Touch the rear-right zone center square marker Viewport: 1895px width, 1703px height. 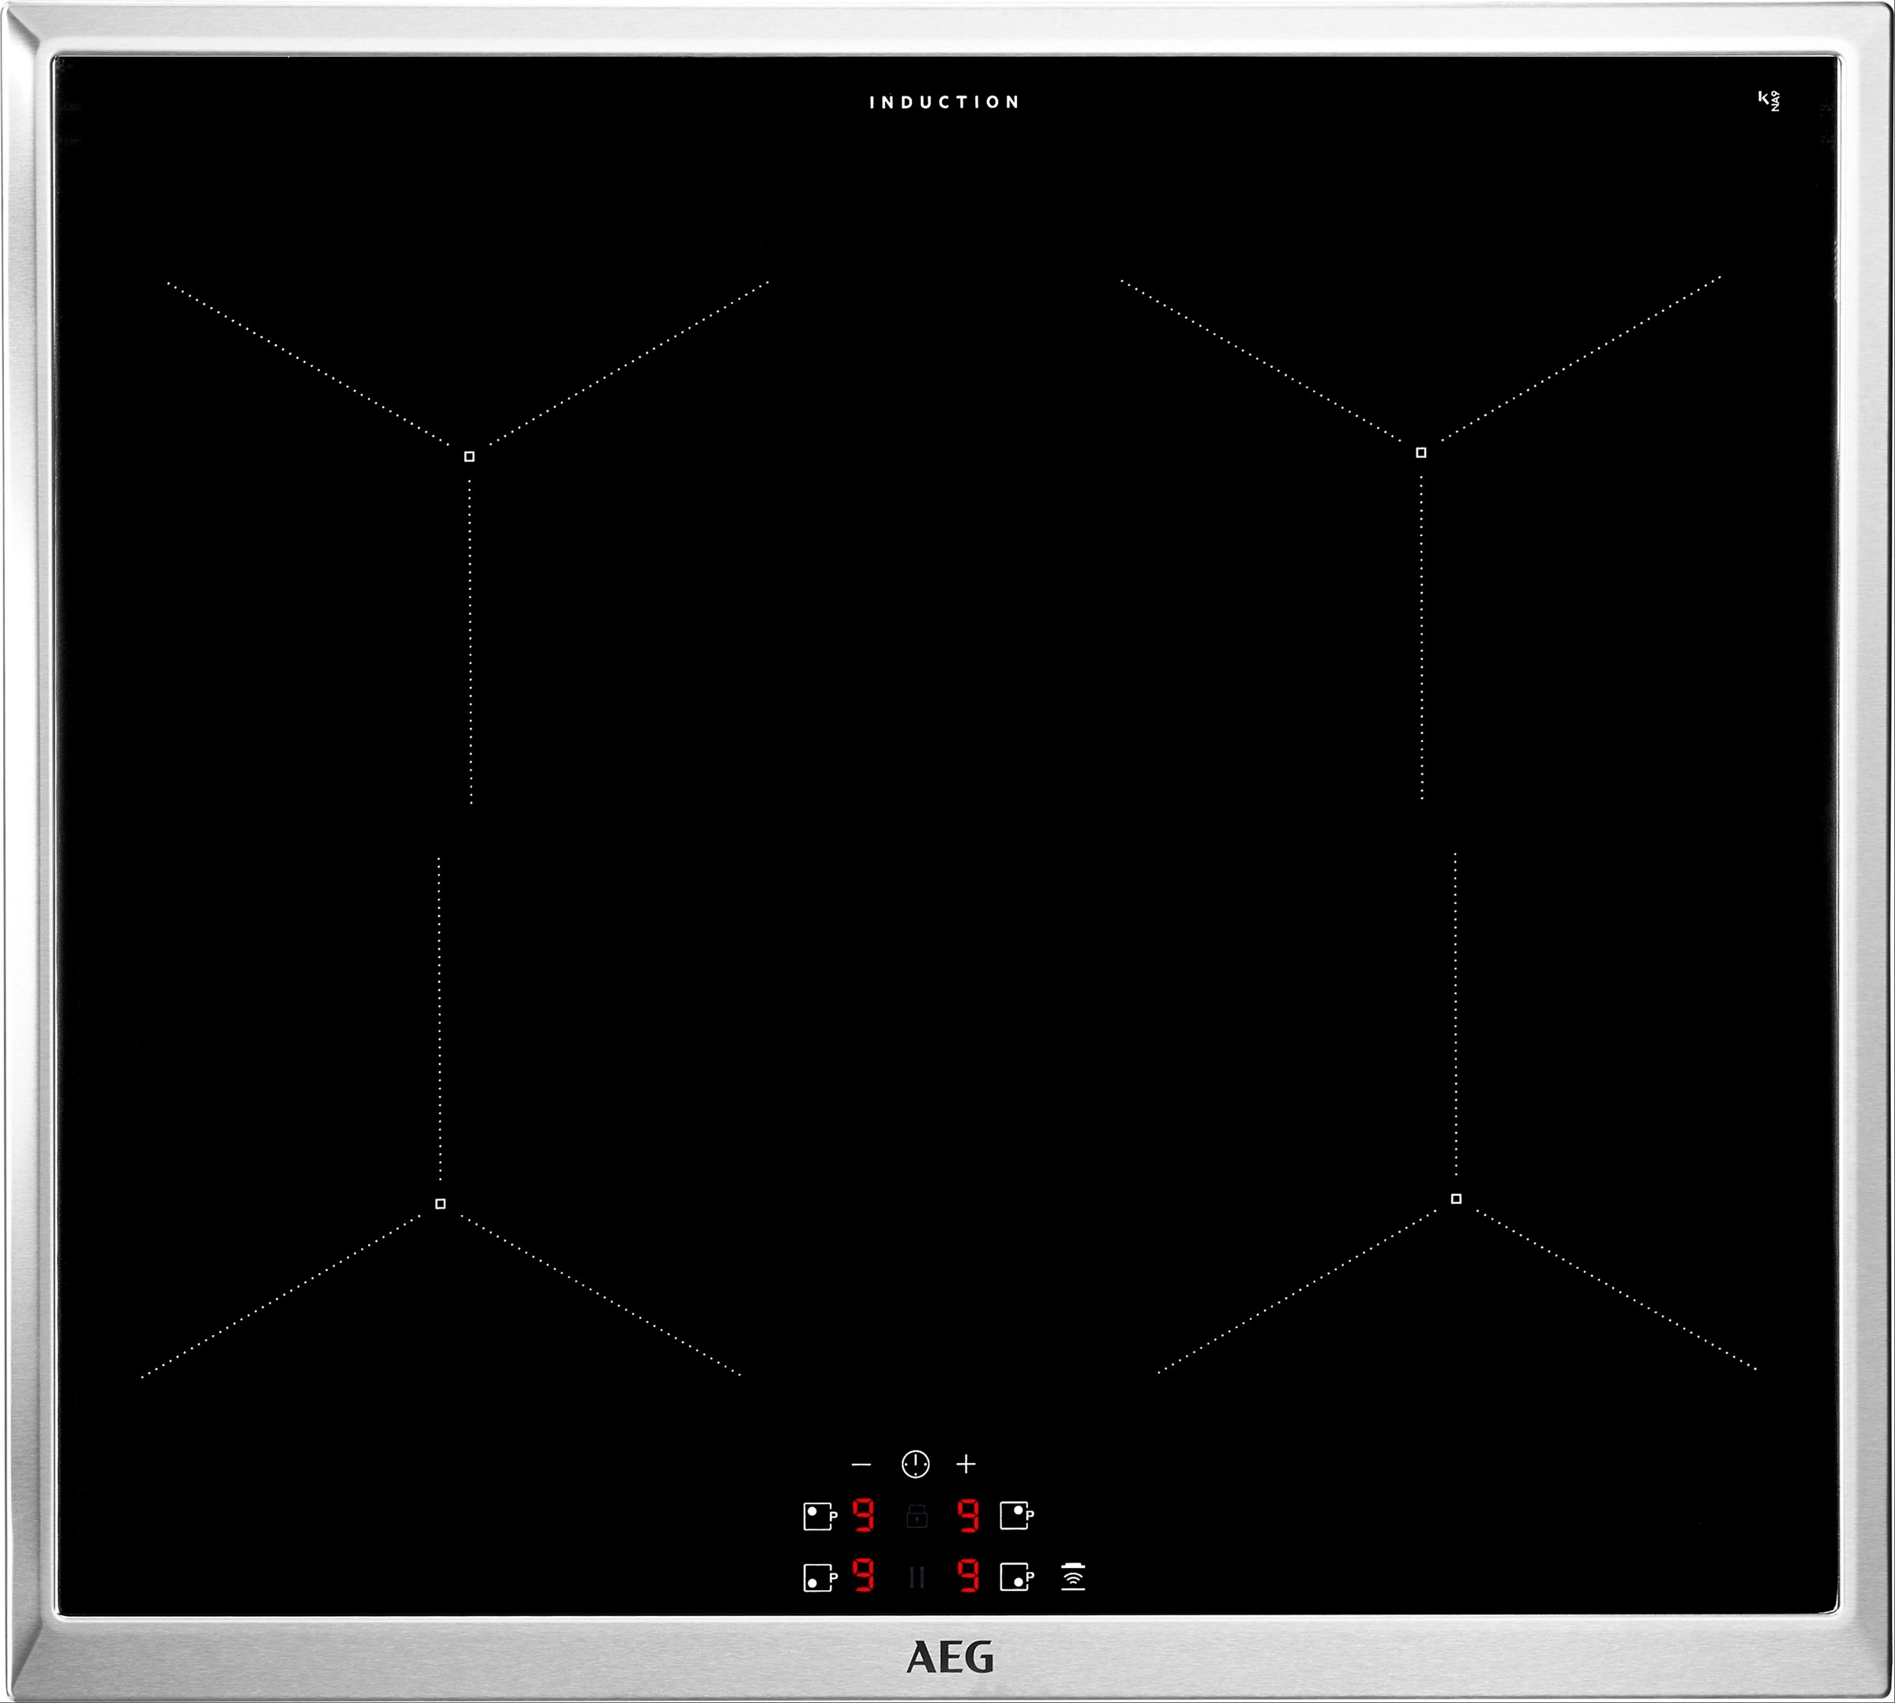(1420, 453)
